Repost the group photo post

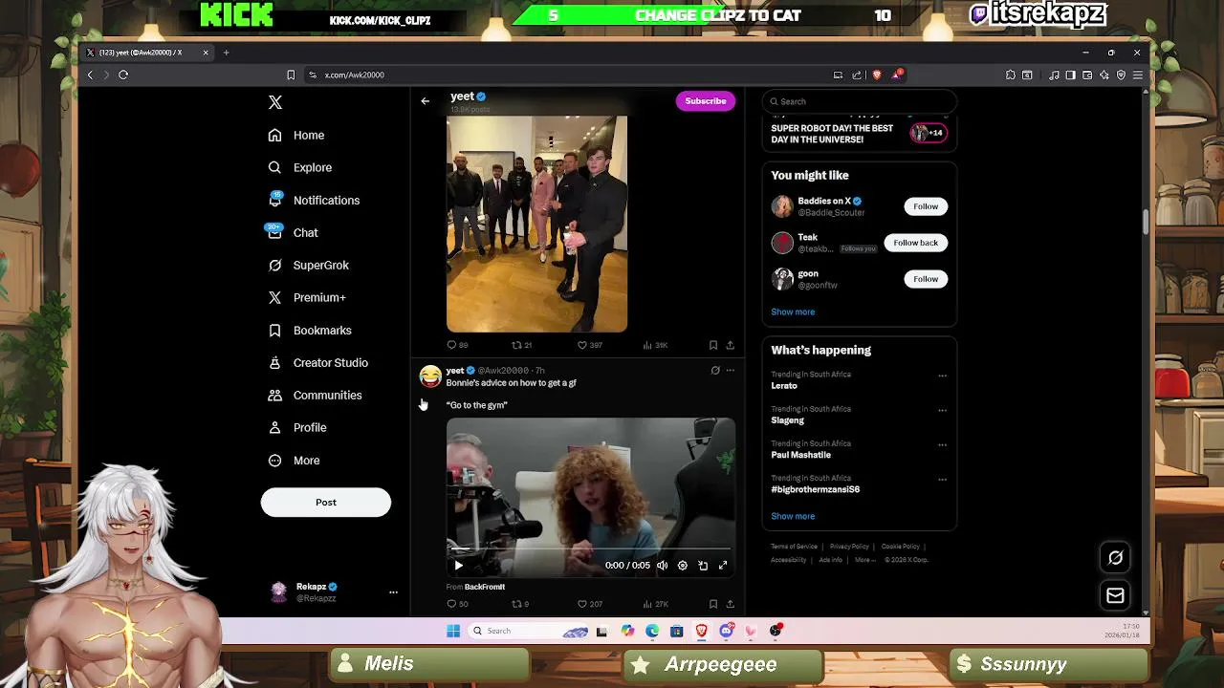point(521,345)
